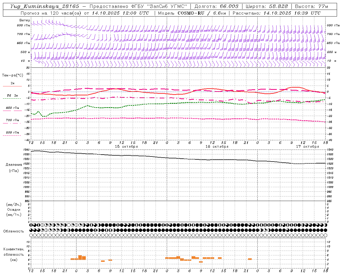Click the "500 гПа" entry in temperature legend
341x273 pixels.
(13, 133)
